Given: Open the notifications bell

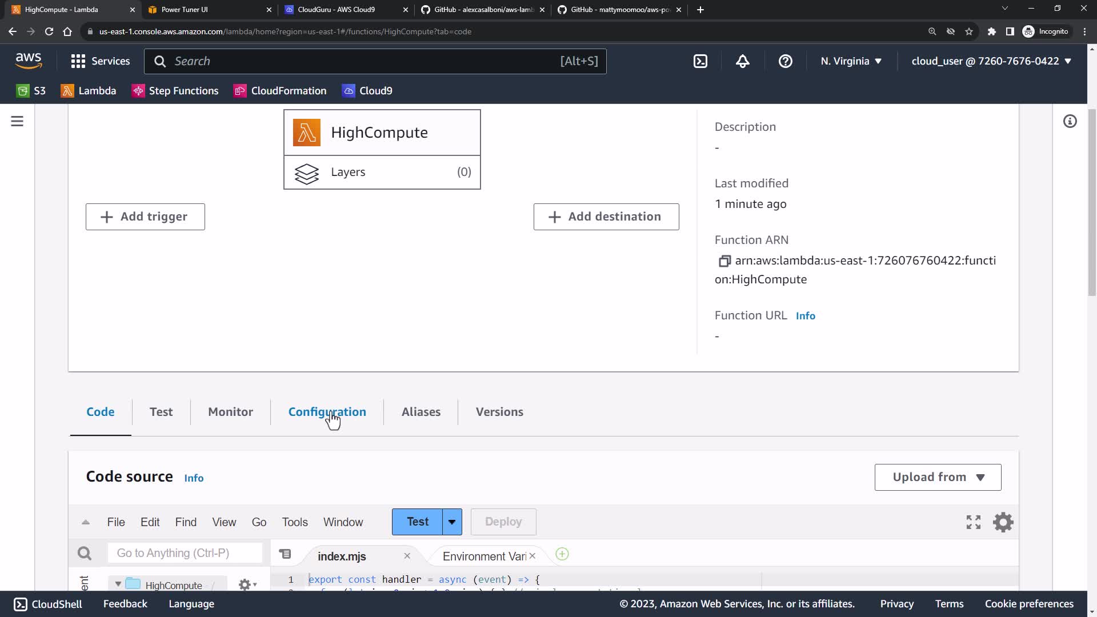Looking at the screenshot, I should click(742, 61).
